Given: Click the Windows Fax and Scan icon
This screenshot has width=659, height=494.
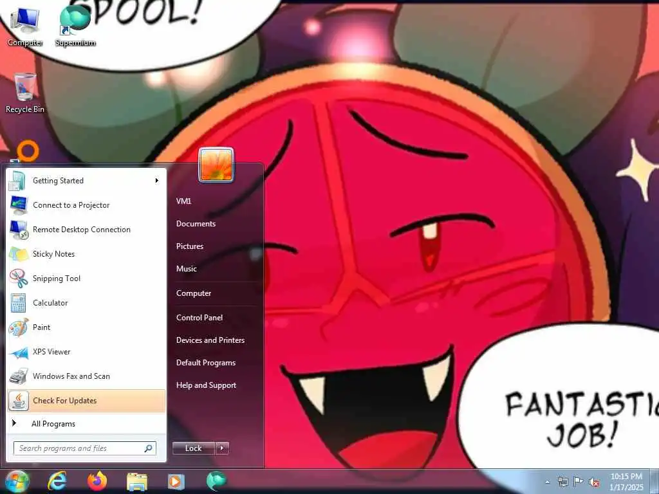Looking at the screenshot, I should click(18, 376).
